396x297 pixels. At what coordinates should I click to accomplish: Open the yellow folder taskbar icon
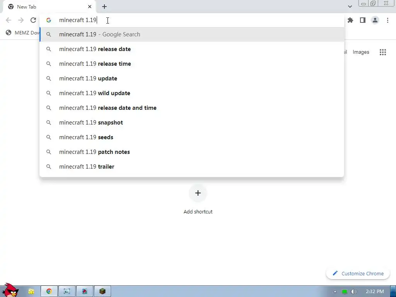tap(31, 292)
